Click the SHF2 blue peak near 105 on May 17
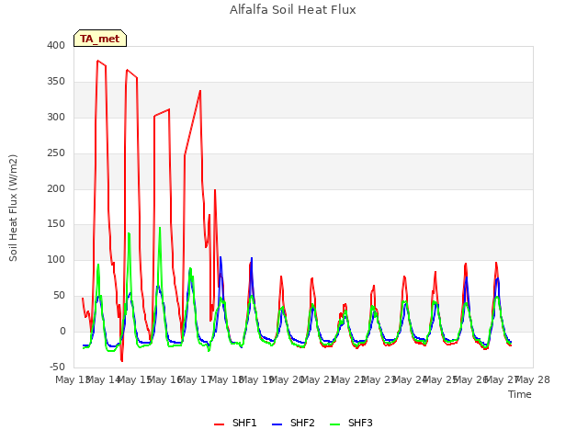Screen dimensions: 588x441 point(220,257)
